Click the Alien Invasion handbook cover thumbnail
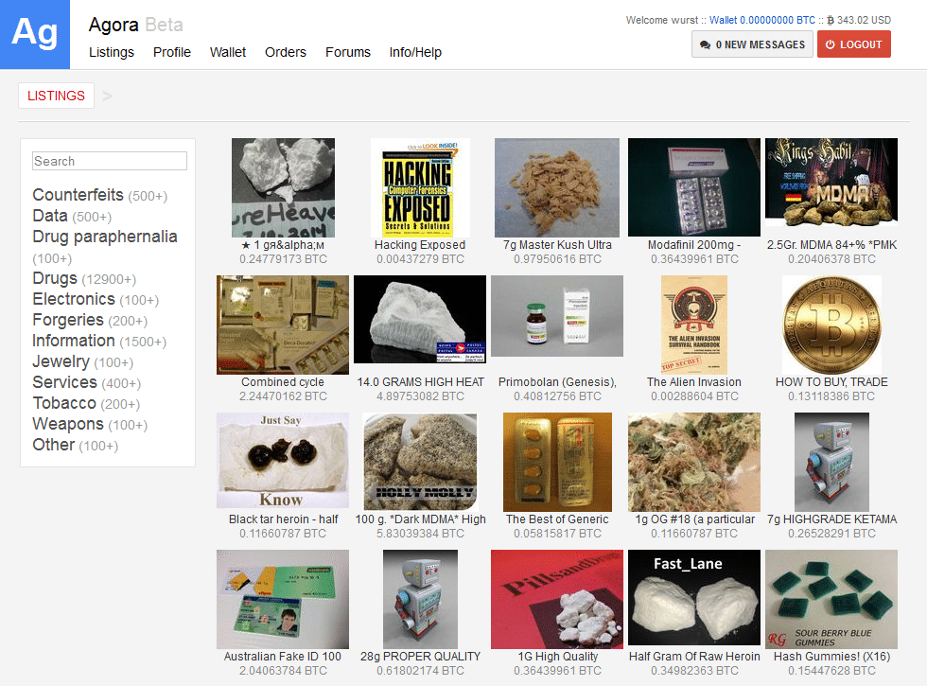927x686 pixels. click(694, 325)
